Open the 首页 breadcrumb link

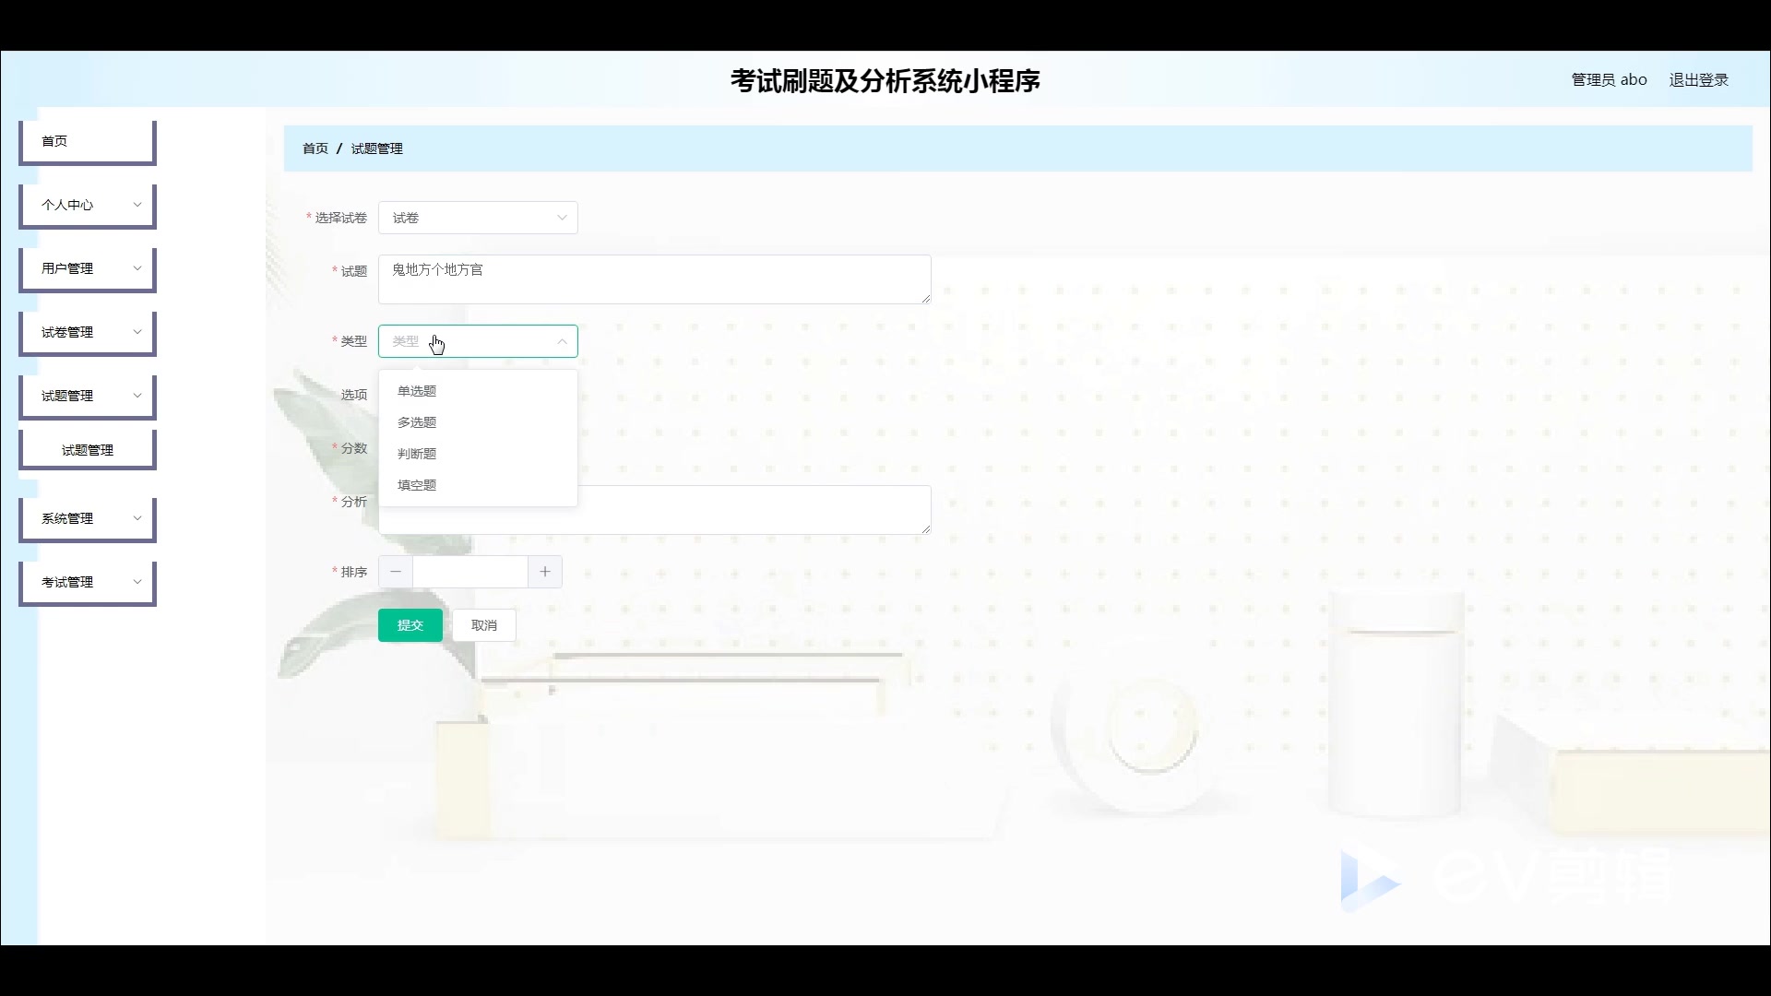315,148
